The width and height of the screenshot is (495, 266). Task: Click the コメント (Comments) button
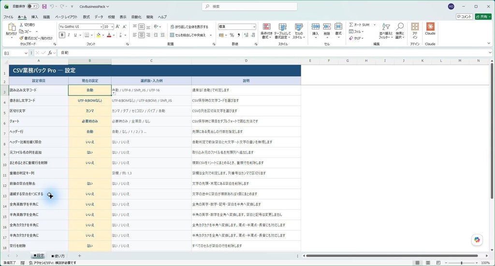pos(464,17)
